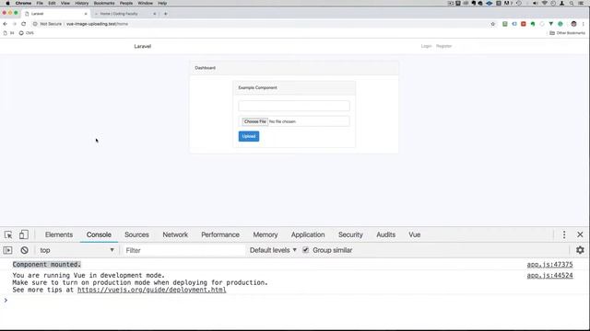Open the History menu in the menu bar
The image size is (590, 331).
pos(82,3)
